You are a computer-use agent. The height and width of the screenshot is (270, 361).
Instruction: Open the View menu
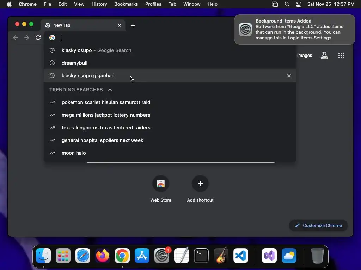pos(79,4)
